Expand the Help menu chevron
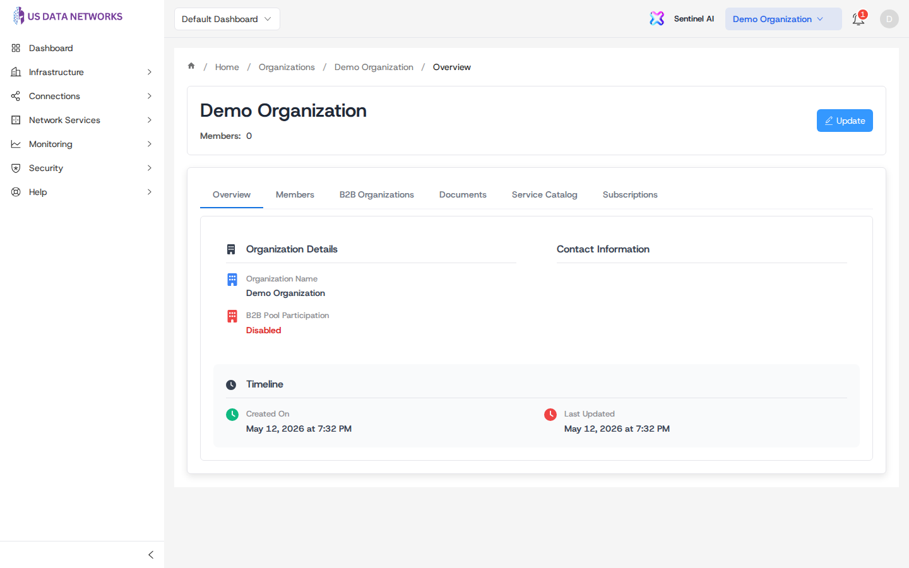The image size is (909, 568). pyautogui.click(x=150, y=192)
